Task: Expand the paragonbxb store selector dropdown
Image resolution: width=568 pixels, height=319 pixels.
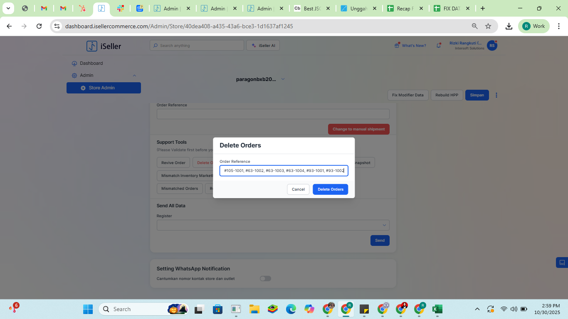Action: pos(283,79)
